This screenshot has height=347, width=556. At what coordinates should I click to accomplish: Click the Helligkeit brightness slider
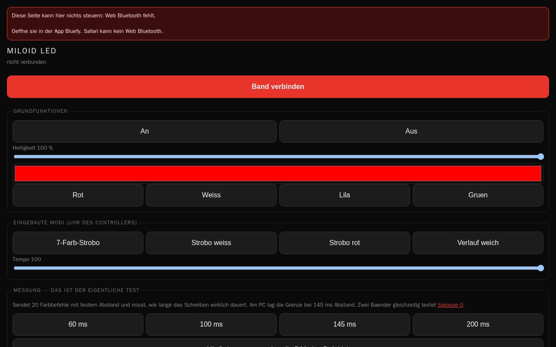pyautogui.click(x=278, y=157)
